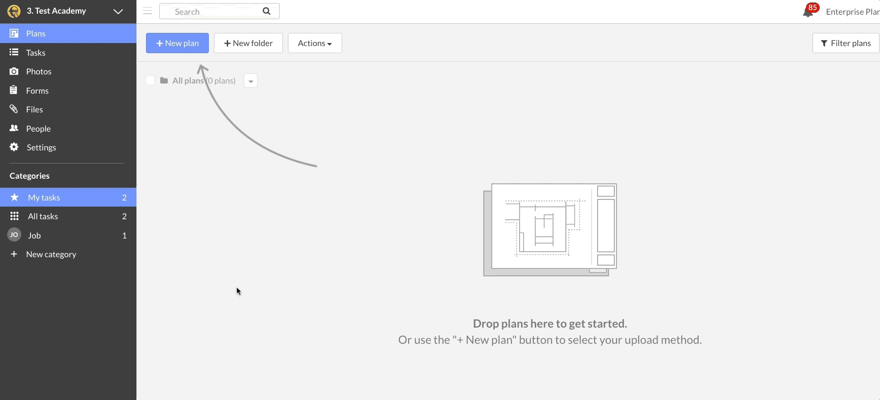880x400 pixels.
Task: Click the magnifying glass search icon
Action: pos(267,11)
